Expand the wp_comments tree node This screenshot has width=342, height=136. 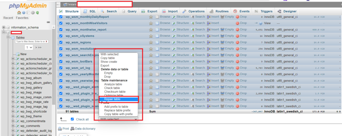[13, 126]
